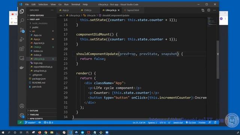Open README.md in the explorer

click(42, 82)
